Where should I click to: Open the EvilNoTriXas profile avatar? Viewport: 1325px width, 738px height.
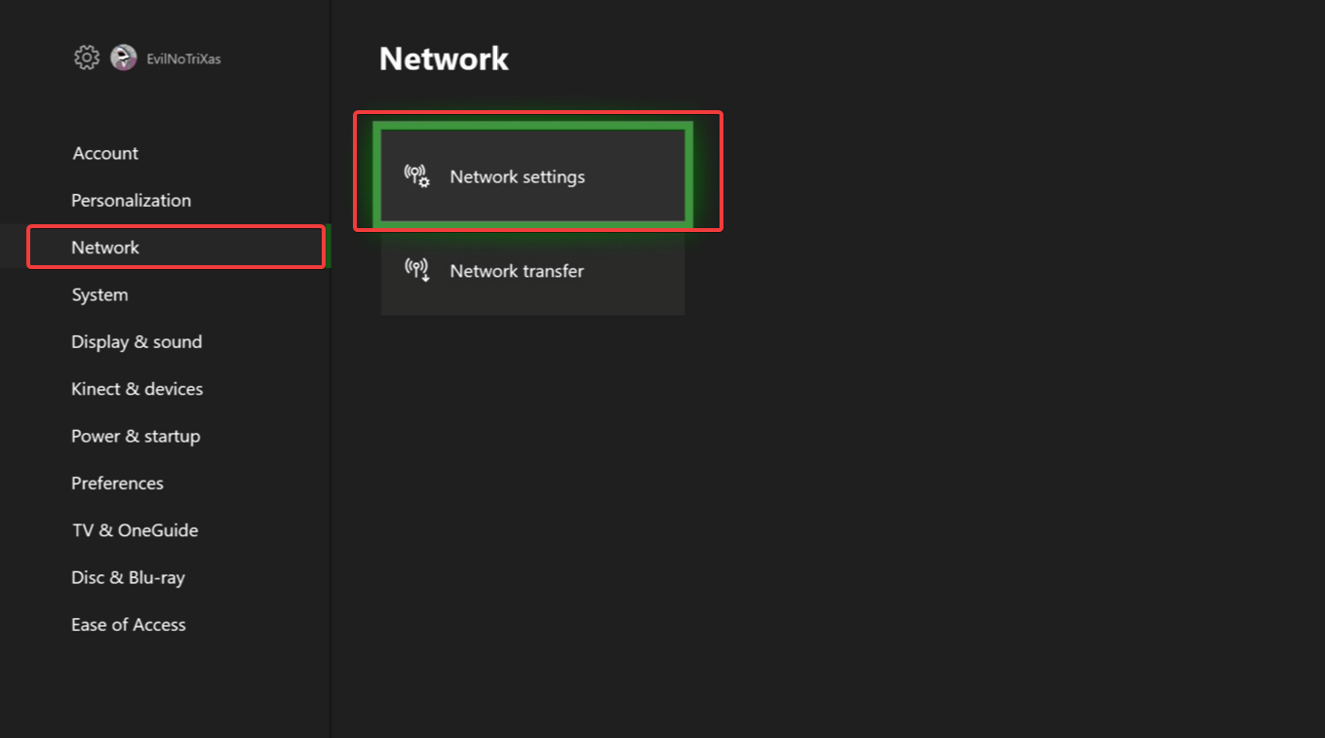(x=124, y=58)
